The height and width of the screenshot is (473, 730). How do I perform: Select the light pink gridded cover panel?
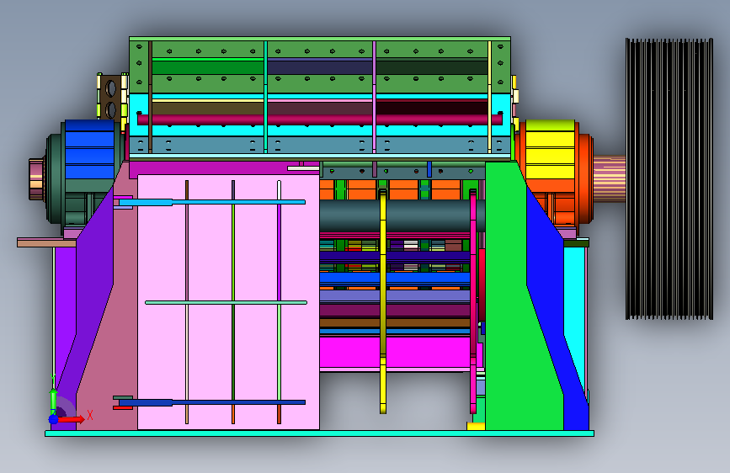[228, 302]
